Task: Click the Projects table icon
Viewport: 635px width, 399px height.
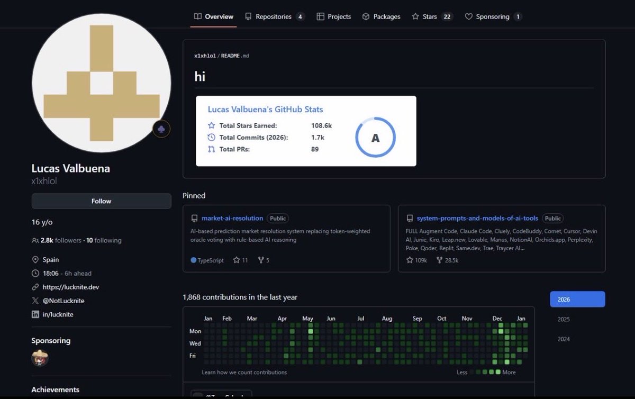Action: click(320, 16)
